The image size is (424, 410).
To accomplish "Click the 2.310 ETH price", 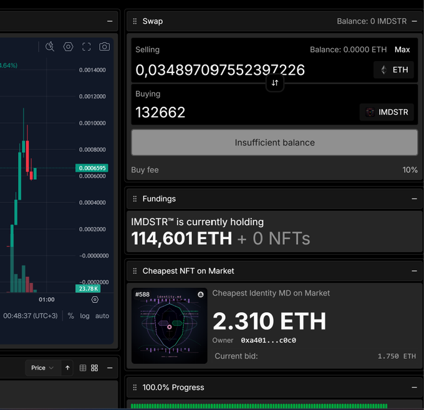I will [269, 321].
